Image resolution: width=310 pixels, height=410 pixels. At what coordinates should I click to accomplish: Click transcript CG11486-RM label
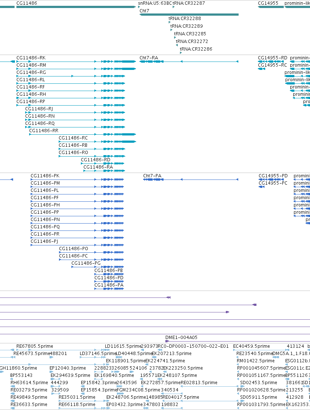pyautogui.click(x=31, y=65)
